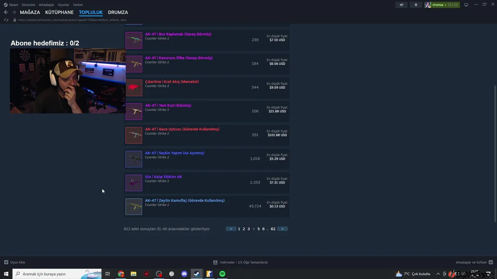Screen dimensions: 497x279
Task: Go to next results page arrow
Action: coord(282,229)
